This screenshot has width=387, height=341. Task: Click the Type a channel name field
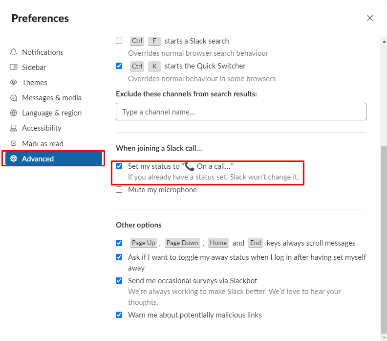[241, 112]
